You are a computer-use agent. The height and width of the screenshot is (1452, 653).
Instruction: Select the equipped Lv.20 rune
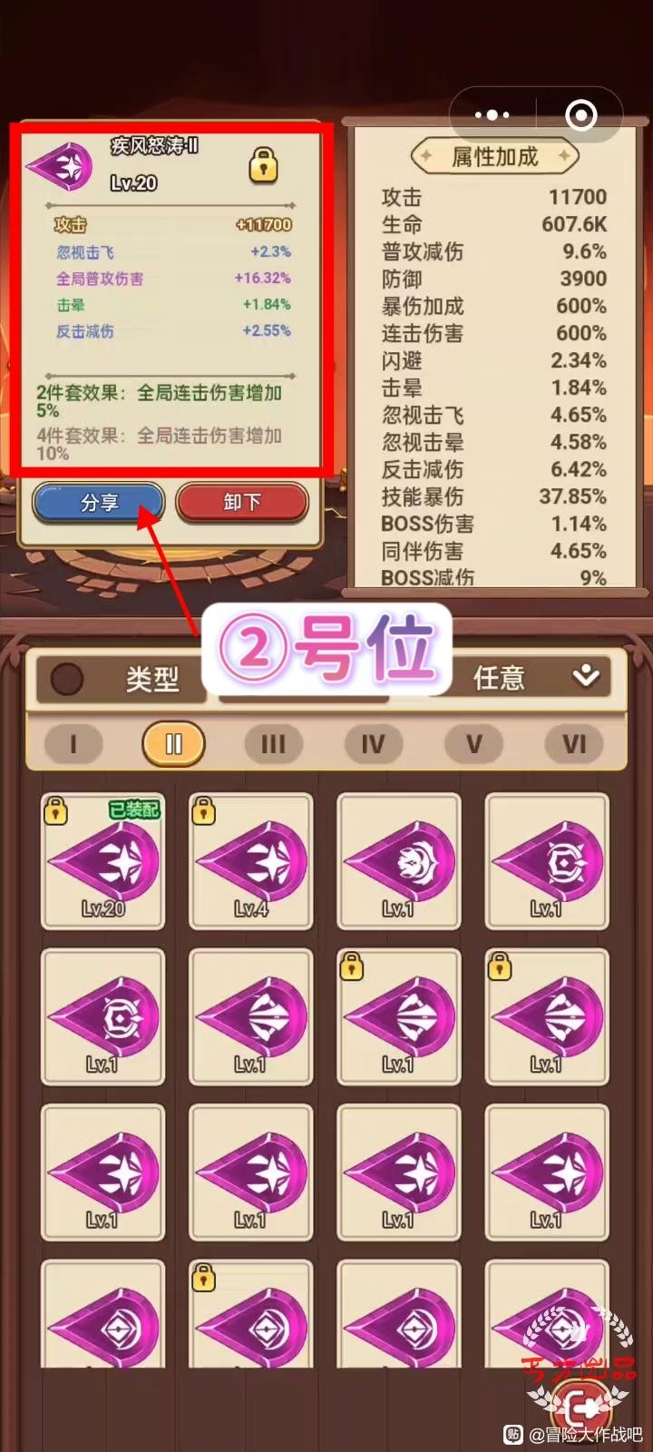(x=103, y=861)
